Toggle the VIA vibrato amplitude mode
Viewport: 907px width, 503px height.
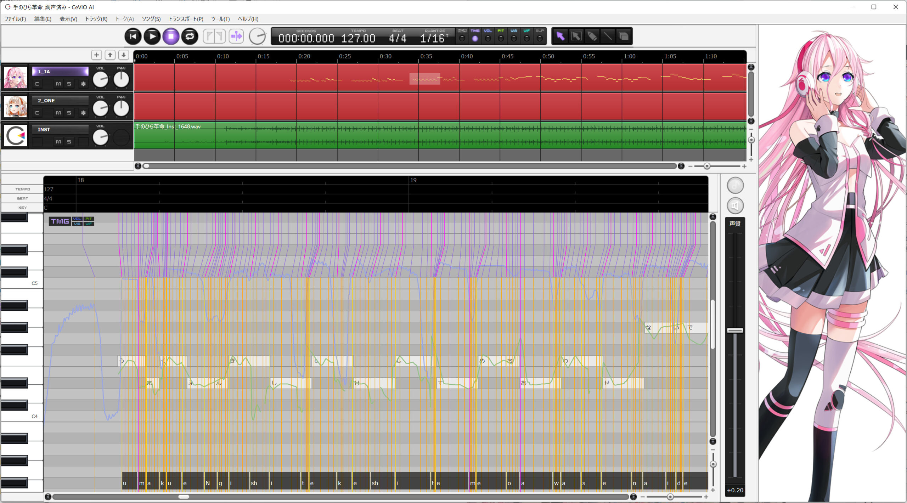(x=514, y=36)
